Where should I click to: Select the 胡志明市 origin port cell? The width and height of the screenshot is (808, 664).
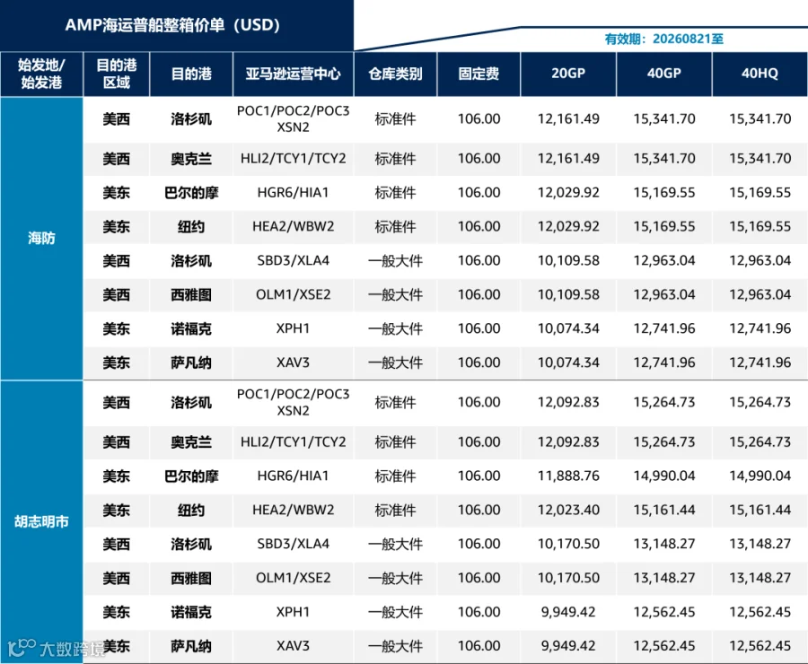click(x=41, y=522)
